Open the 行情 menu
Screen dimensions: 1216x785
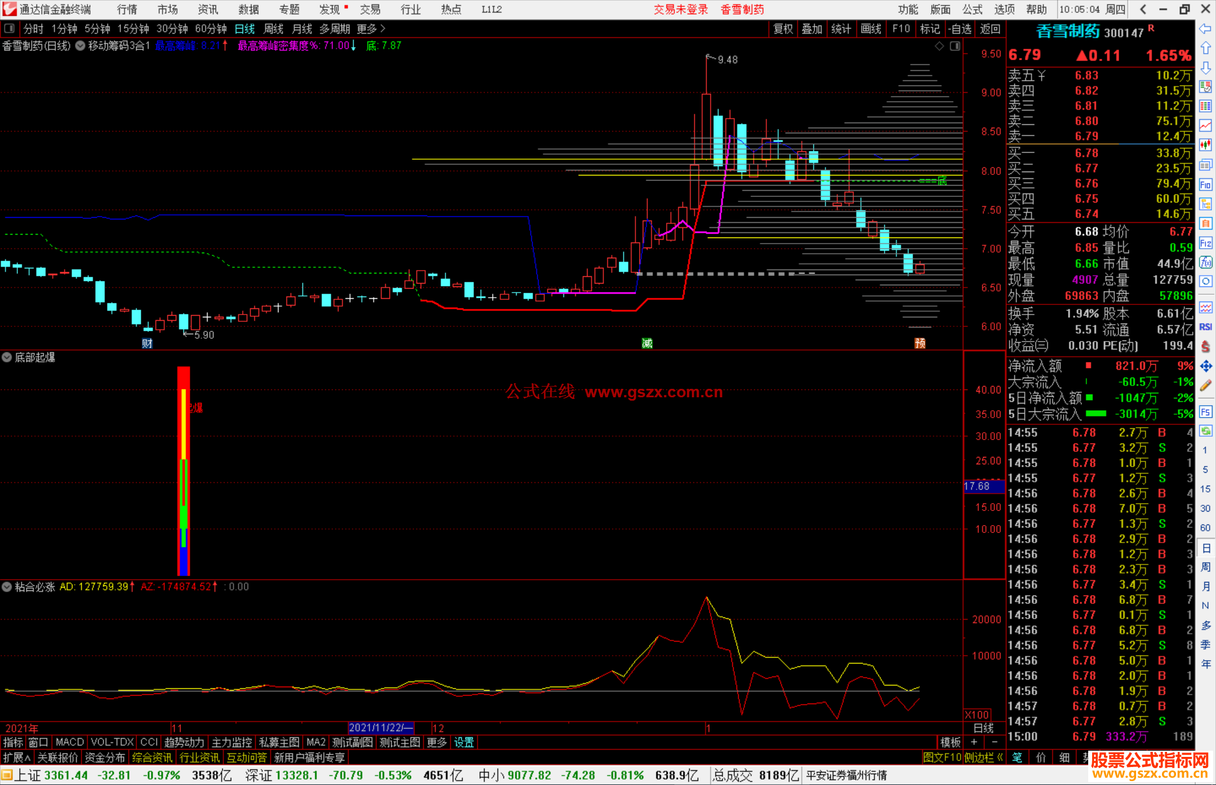127,10
